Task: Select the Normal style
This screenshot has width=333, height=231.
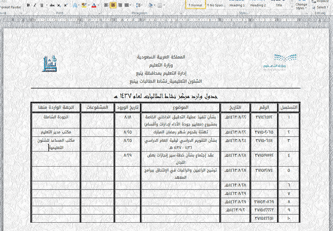Action: tap(195, 5)
